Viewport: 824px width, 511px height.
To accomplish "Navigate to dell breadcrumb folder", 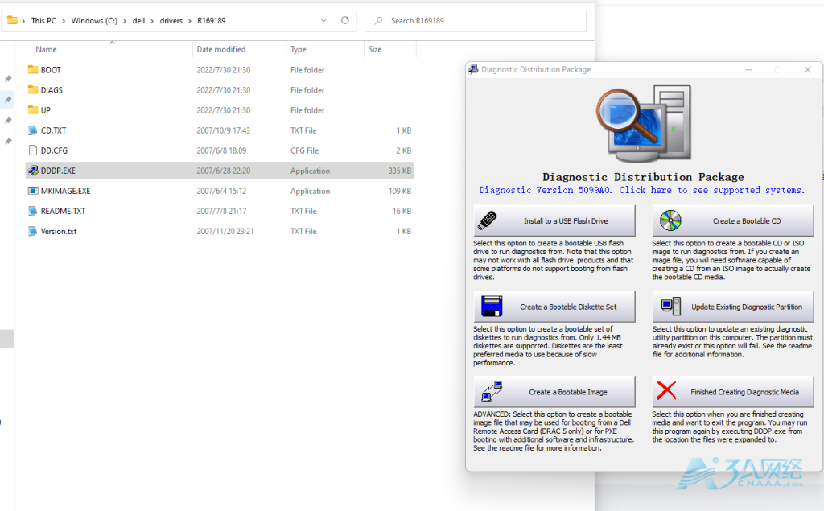I will tap(138, 20).
